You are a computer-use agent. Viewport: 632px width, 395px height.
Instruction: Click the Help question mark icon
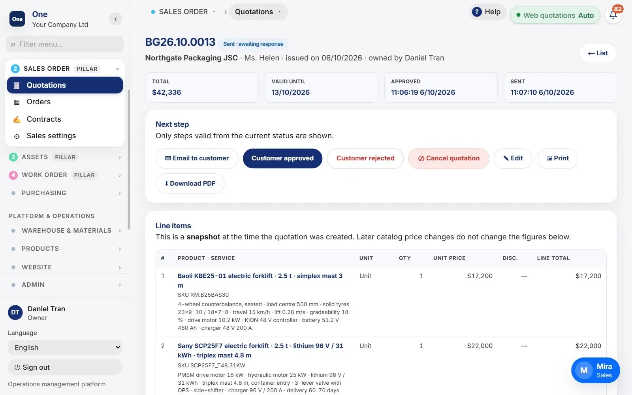[x=477, y=12]
